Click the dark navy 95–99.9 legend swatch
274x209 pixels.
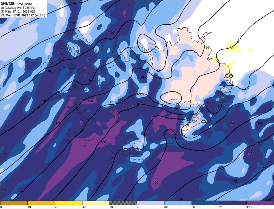pyautogui.click(x=233, y=203)
